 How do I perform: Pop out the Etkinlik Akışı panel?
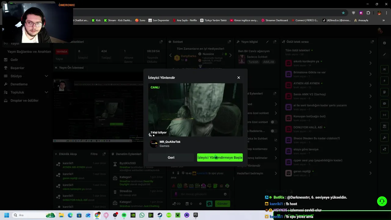104,154
